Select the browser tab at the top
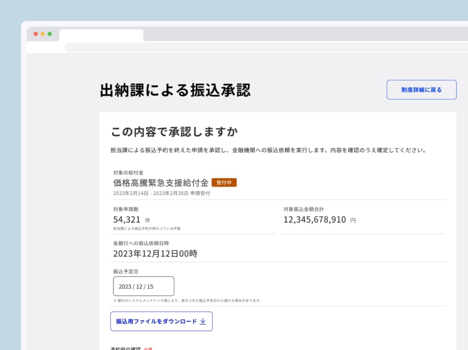 coord(101,34)
